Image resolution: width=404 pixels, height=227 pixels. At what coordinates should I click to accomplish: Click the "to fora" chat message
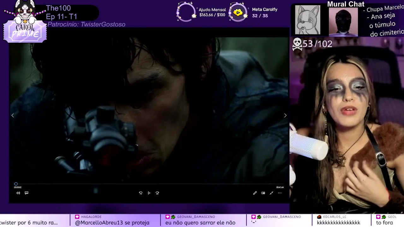(384, 223)
